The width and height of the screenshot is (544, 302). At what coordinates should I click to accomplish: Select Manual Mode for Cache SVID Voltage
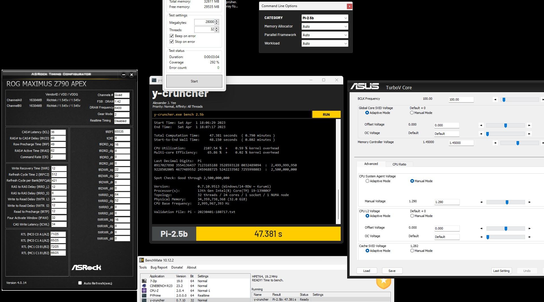(x=412, y=251)
